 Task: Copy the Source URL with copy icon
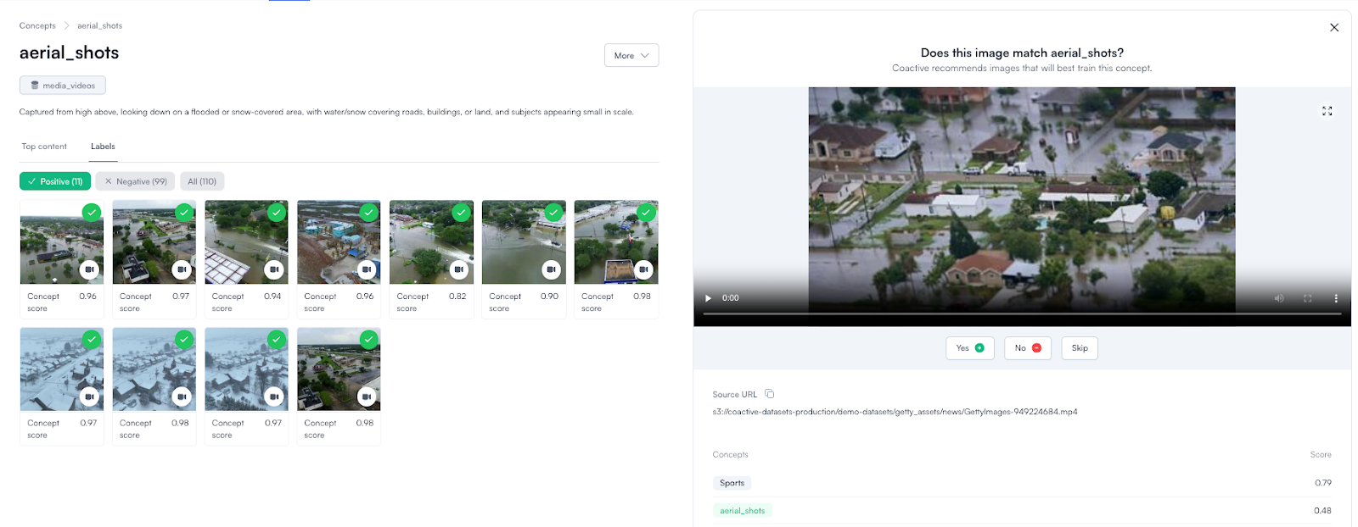(769, 394)
